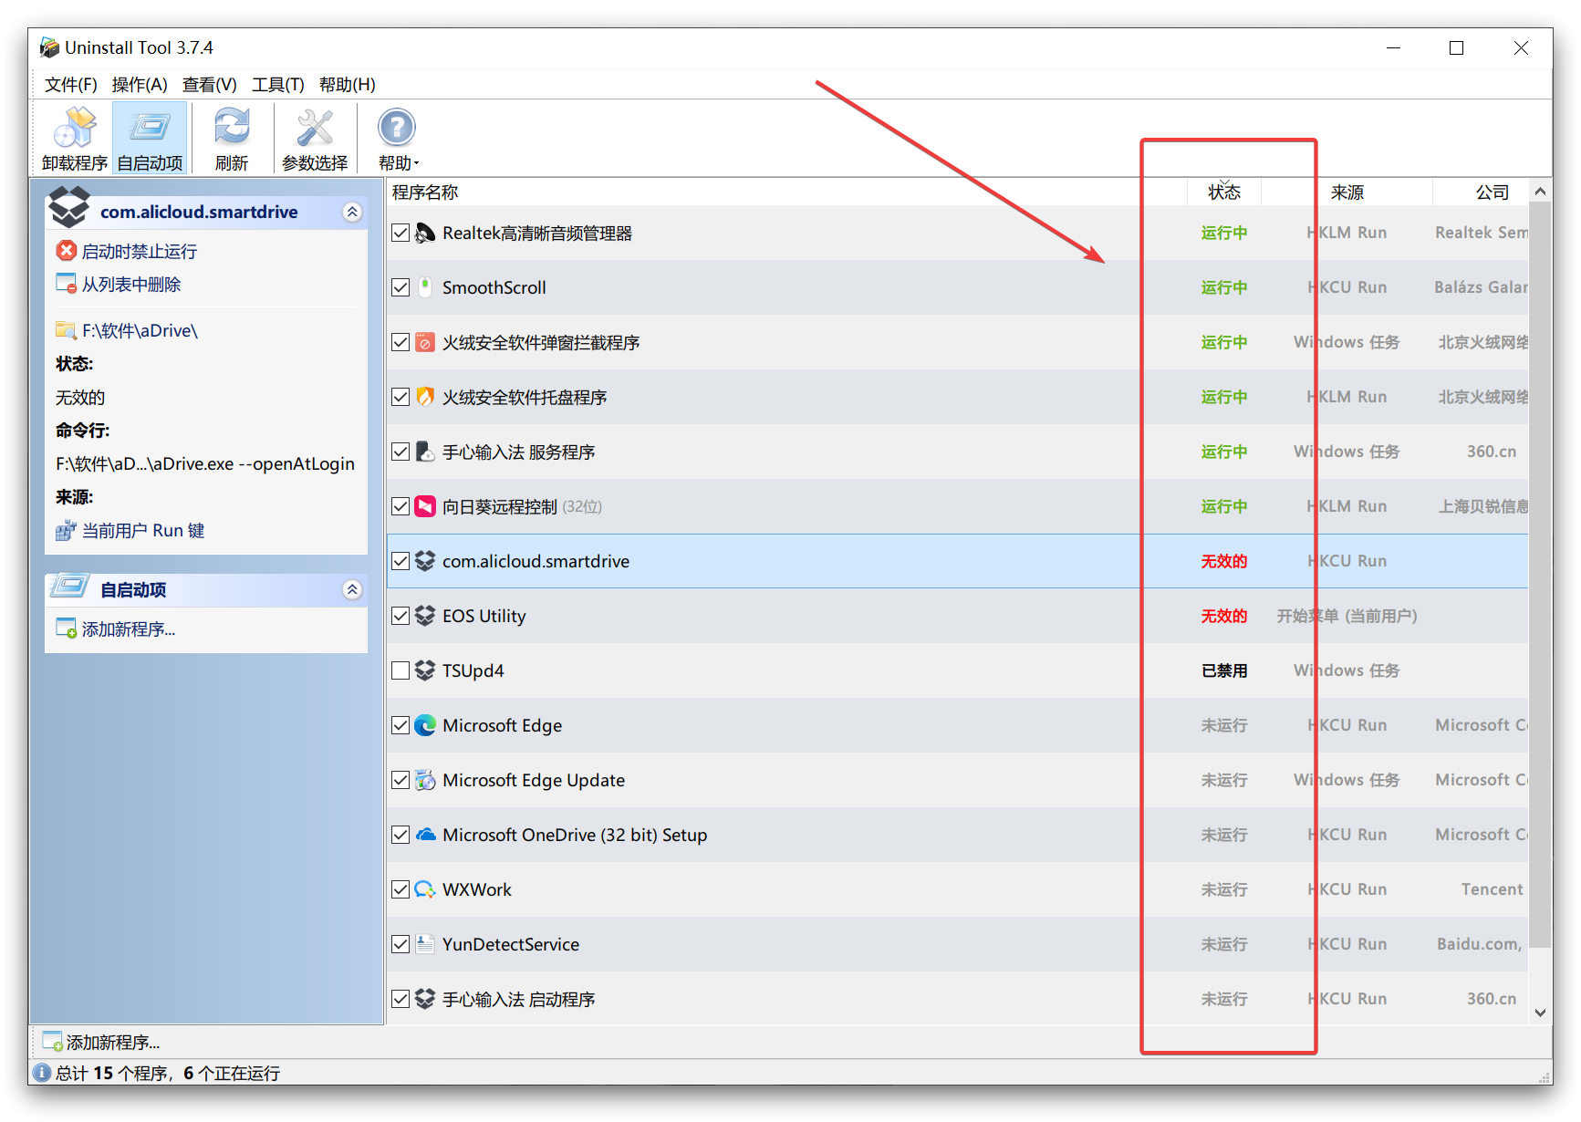
Task: Open the 工具(T) menu
Action: click(278, 84)
